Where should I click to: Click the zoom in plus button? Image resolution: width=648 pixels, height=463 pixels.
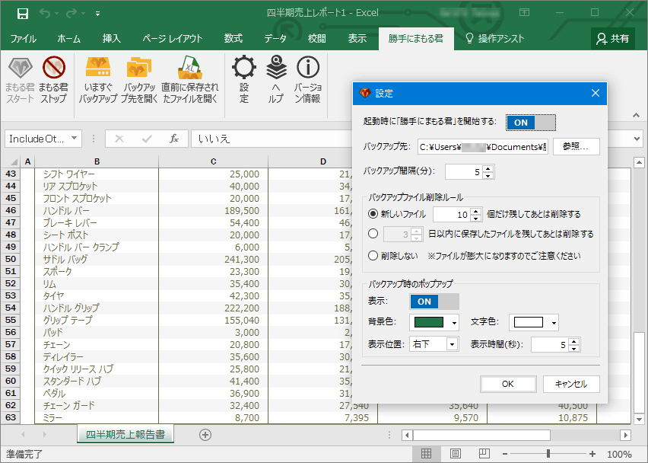(x=592, y=454)
